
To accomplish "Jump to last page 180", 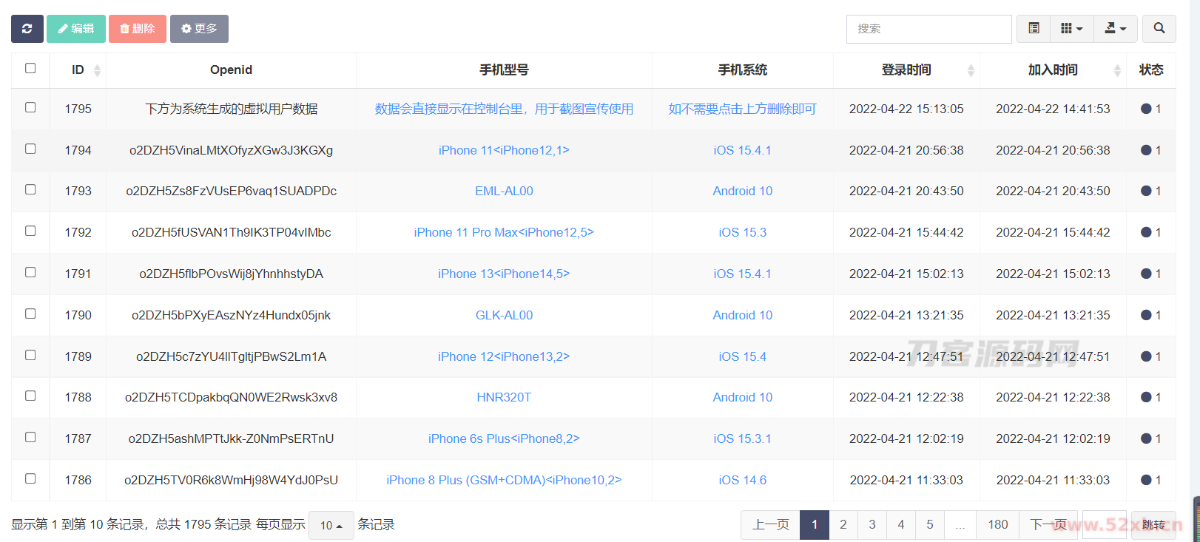I will tap(997, 524).
